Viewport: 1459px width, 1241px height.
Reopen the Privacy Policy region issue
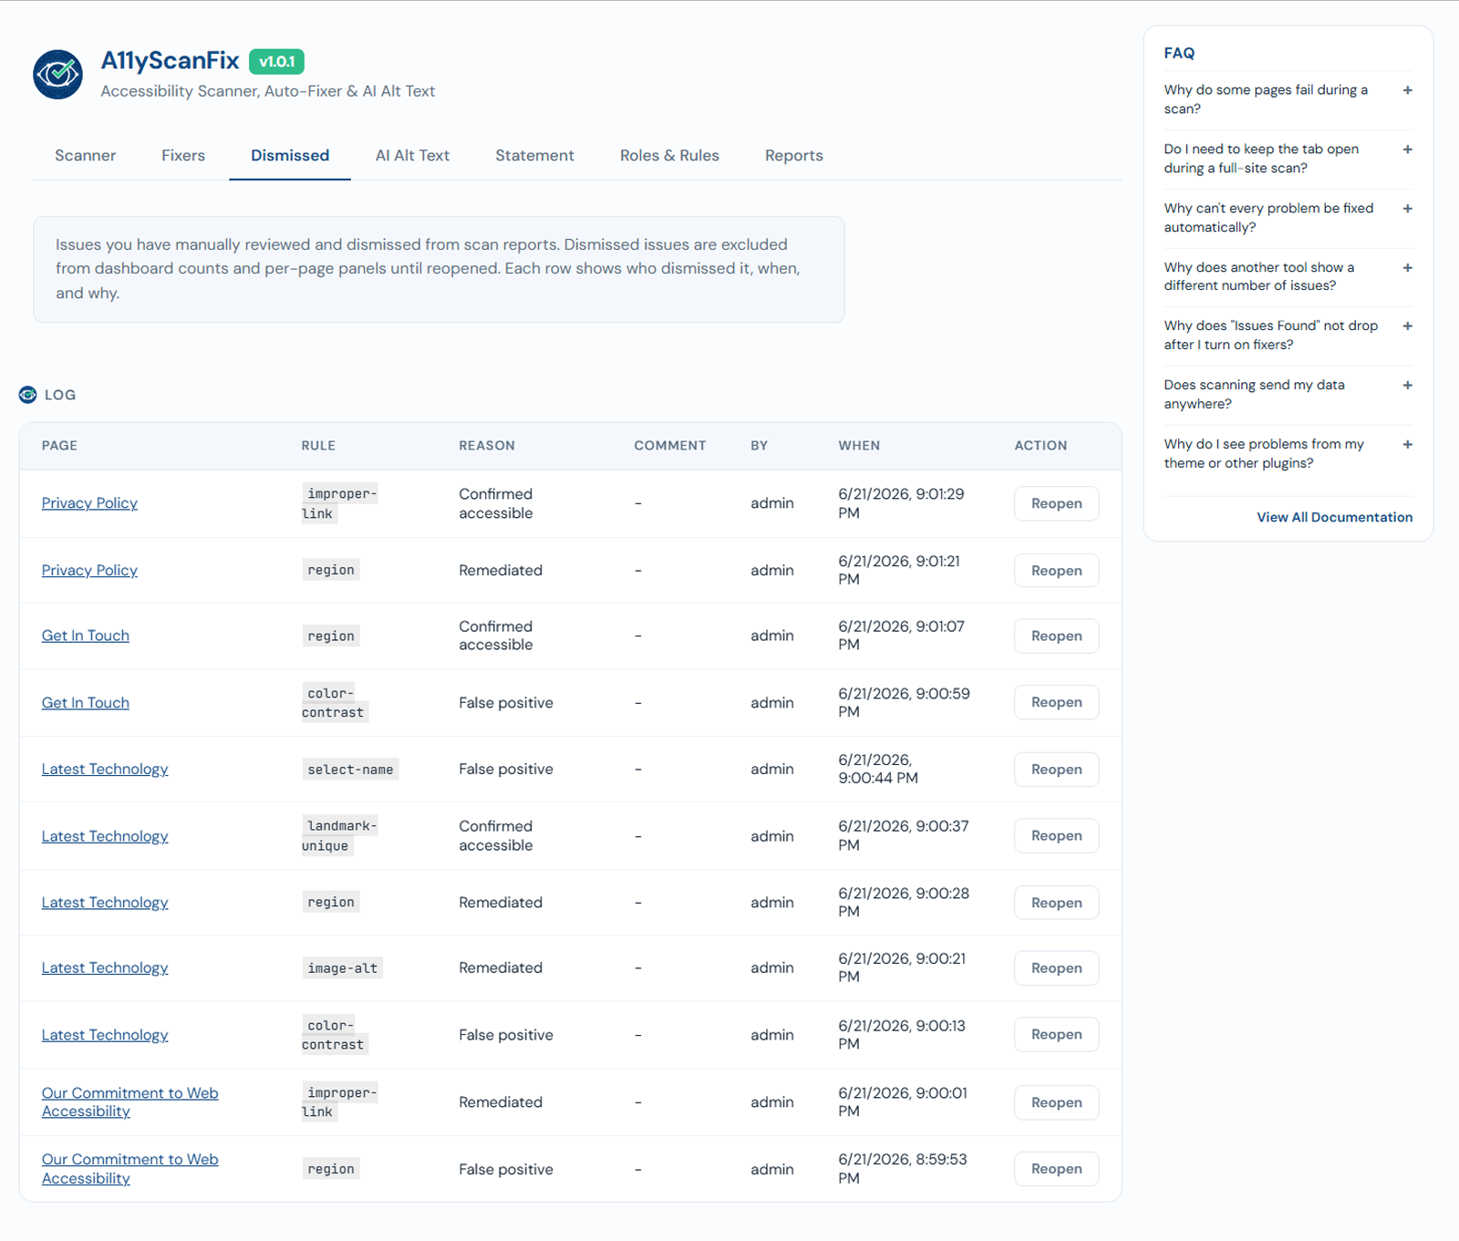pos(1056,571)
